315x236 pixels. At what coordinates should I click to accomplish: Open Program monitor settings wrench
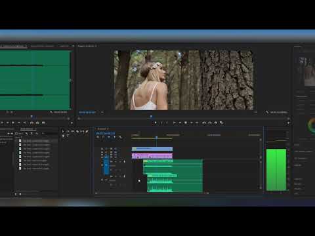click(266, 112)
